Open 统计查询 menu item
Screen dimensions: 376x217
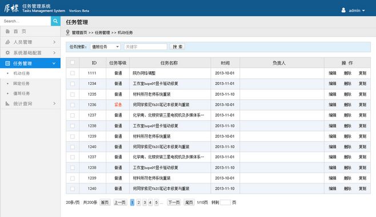[x=30, y=104]
